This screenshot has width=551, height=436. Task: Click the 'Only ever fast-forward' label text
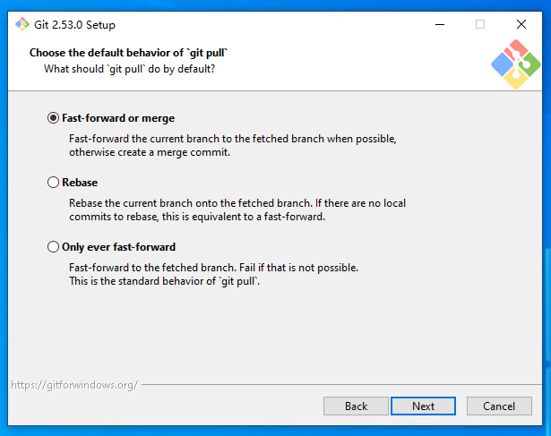coord(118,247)
